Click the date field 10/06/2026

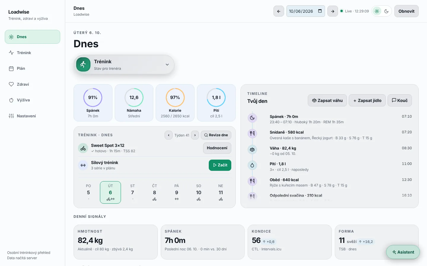pos(305,11)
